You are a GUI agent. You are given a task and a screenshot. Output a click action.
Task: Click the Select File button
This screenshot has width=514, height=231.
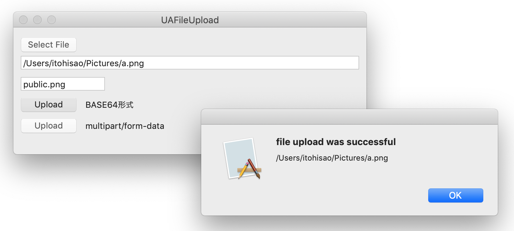click(x=49, y=45)
